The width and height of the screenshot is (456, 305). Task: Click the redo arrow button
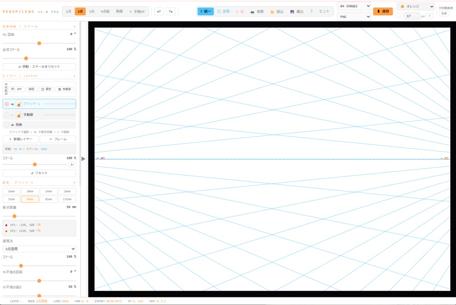(171, 11)
